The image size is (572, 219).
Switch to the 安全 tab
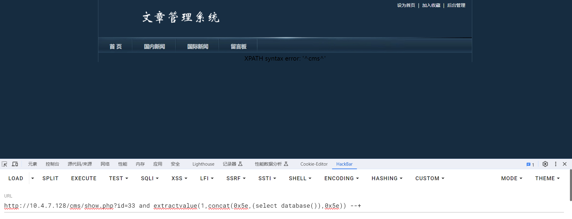(x=175, y=164)
